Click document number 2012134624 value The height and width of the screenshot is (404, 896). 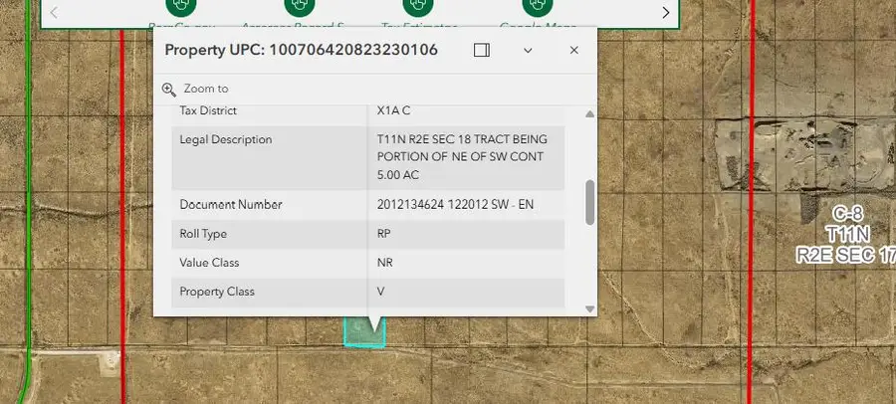[455, 205]
